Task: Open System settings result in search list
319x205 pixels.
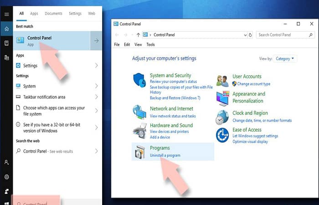Action: [x=57, y=86]
